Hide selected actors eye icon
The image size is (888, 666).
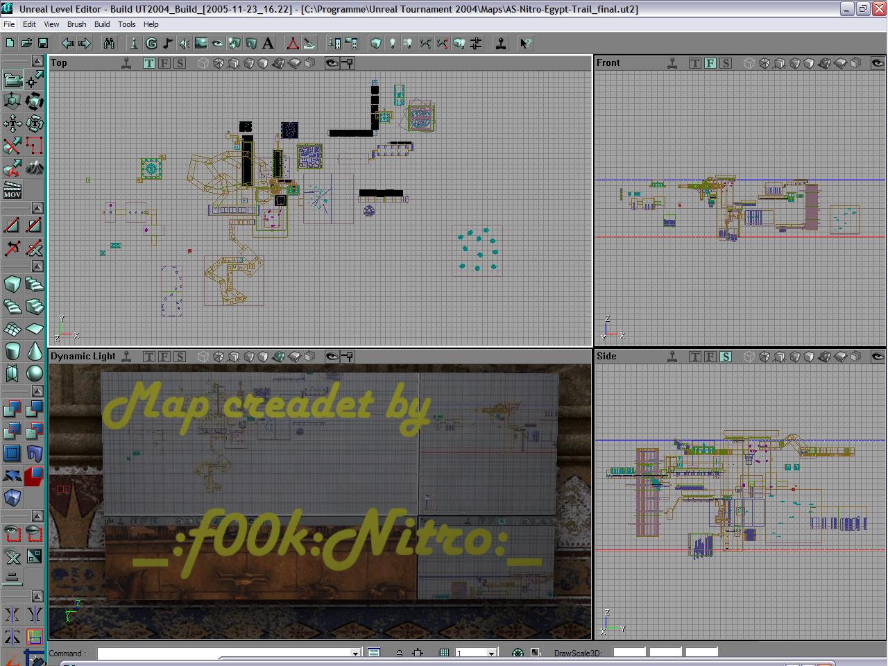(x=35, y=534)
